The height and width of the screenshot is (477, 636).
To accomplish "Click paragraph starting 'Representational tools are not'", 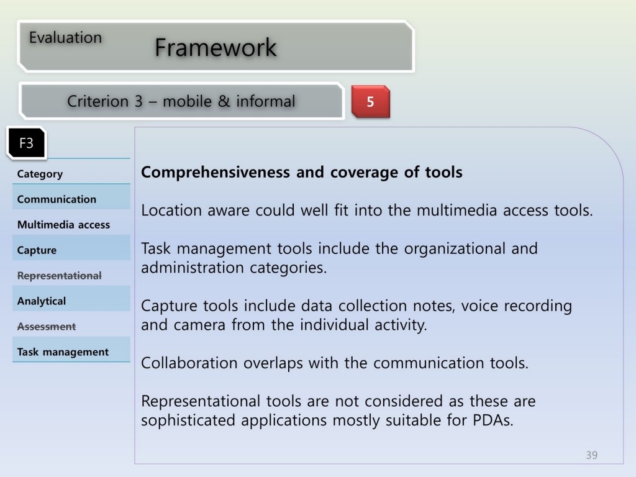I will click(x=338, y=411).
